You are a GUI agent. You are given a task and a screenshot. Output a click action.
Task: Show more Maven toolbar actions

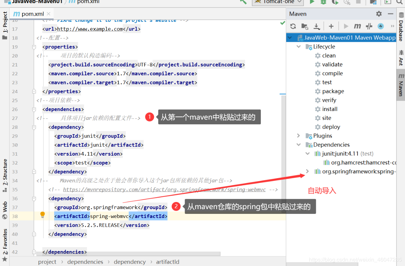tap(392, 26)
